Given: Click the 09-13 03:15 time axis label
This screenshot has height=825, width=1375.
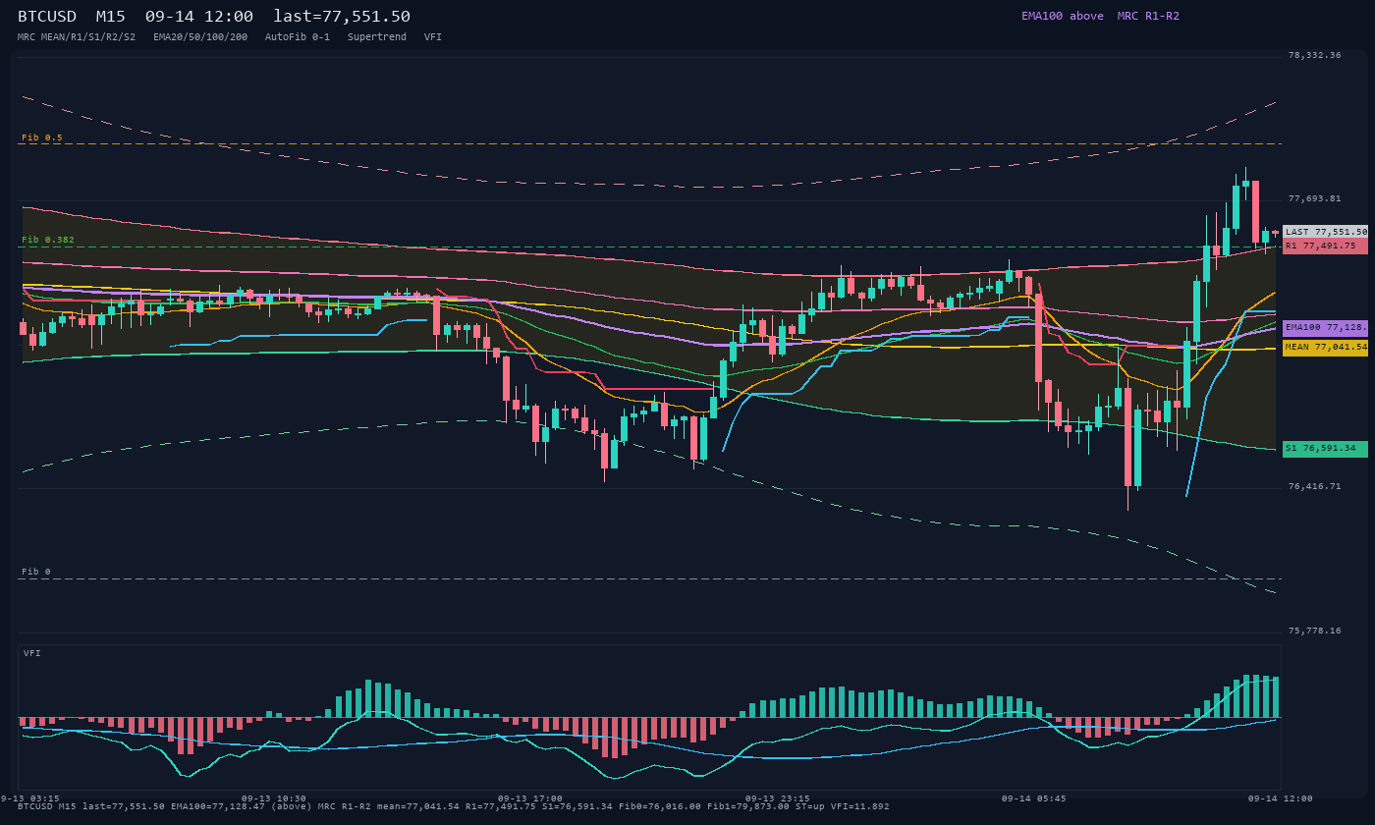Looking at the screenshot, I should pyautogui.click(x=29, y=798).
